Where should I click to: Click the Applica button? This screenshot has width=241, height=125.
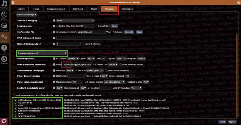pyautogui.click(x=232, y=122)
